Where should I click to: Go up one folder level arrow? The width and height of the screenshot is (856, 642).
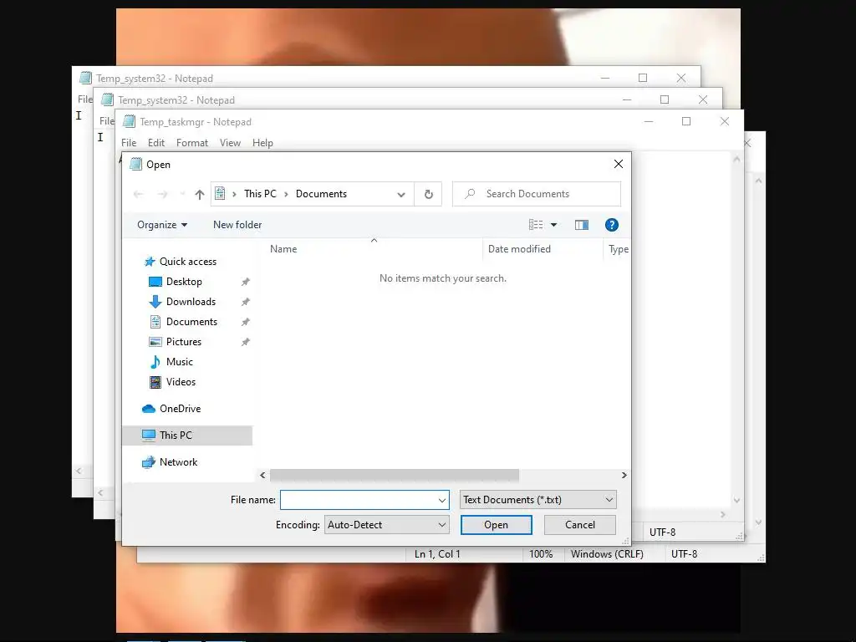coord(200,194)
